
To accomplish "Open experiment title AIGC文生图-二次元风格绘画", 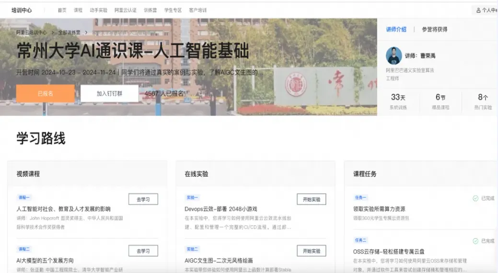I will 219,261.
